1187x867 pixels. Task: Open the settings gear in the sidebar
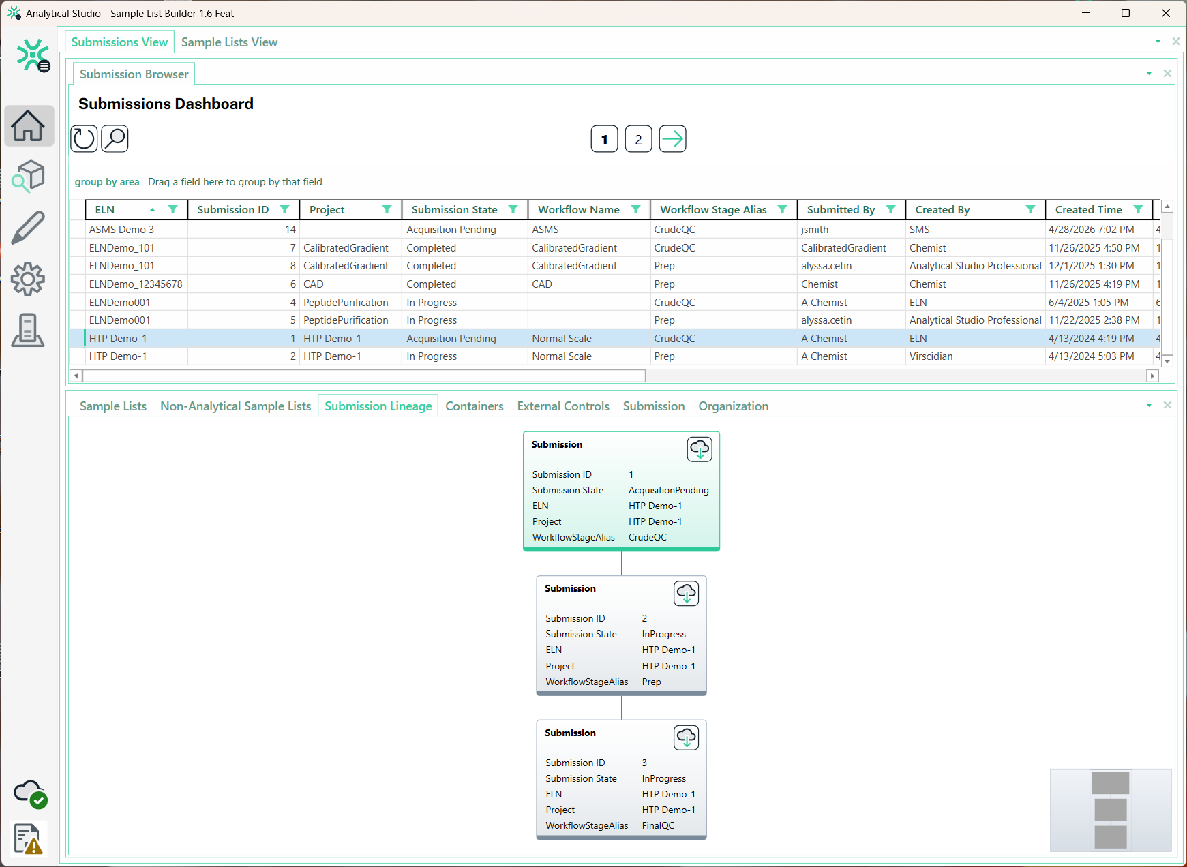coord(29,279)
